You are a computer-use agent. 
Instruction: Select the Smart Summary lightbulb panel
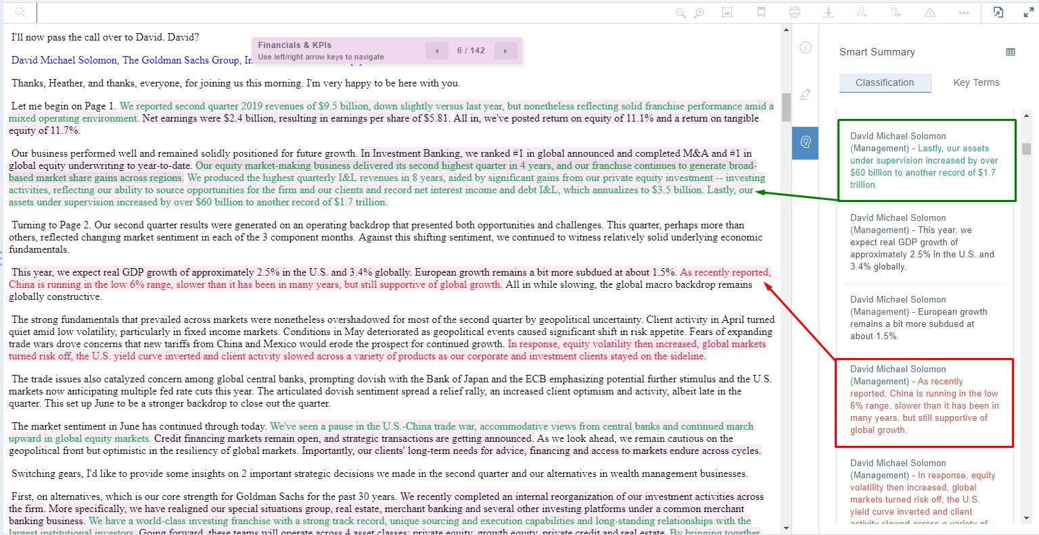coord(806,142)
